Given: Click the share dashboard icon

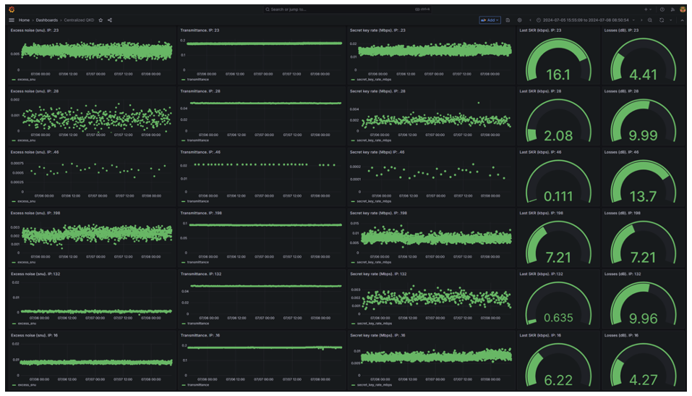Looking at the screenshot, I should coord(110,20).
